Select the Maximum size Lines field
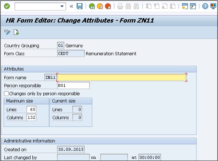218x161 pixels. point(31,109)
